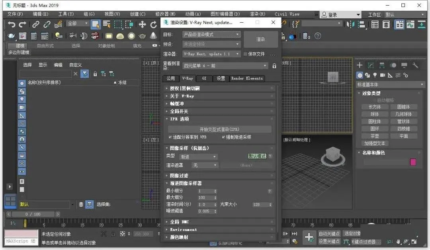Activate the Select Object tool

[x=96, y=24]
